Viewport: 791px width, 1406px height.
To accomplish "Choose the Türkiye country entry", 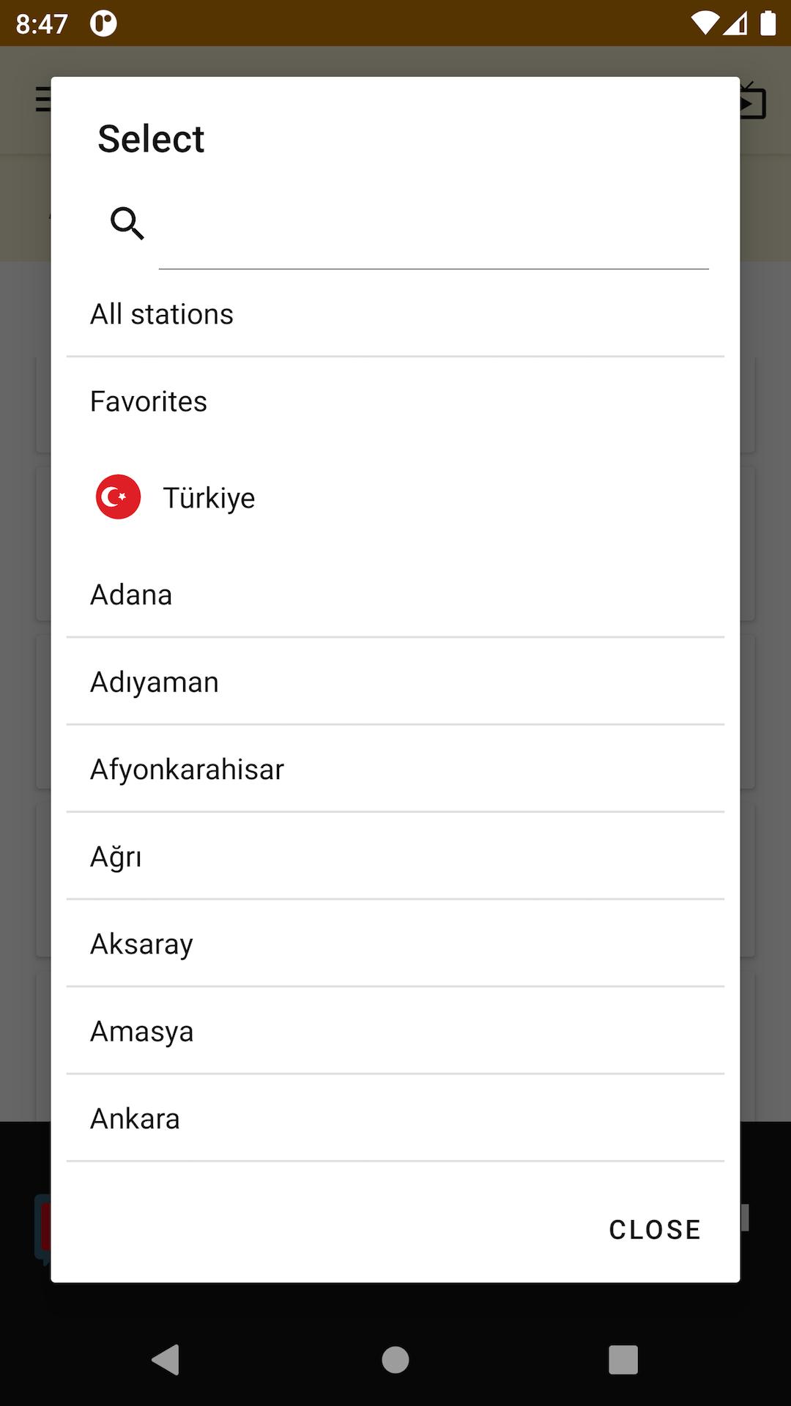I will (395, 497).
